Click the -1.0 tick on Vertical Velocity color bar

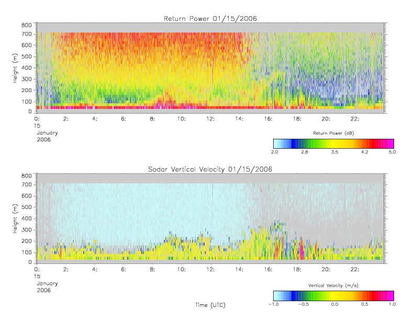click(x=273, y=304)
